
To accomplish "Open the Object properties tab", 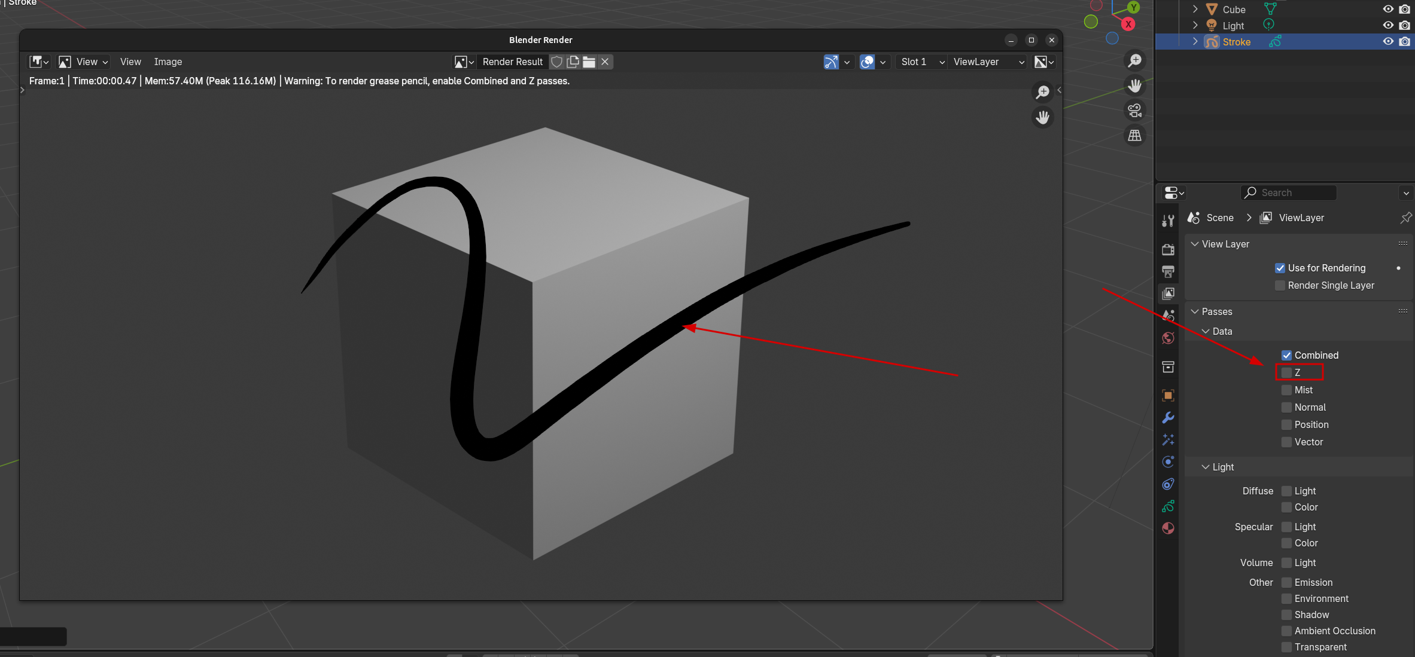I will (1168, 395).
